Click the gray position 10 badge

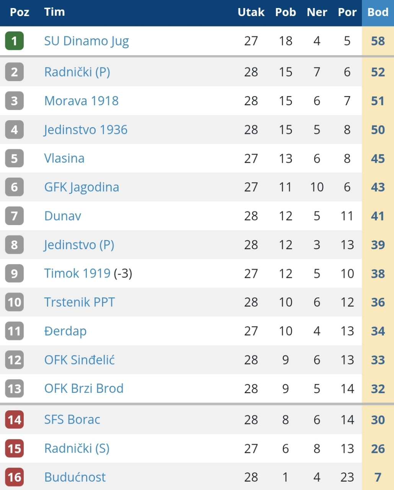pos(15,302)
